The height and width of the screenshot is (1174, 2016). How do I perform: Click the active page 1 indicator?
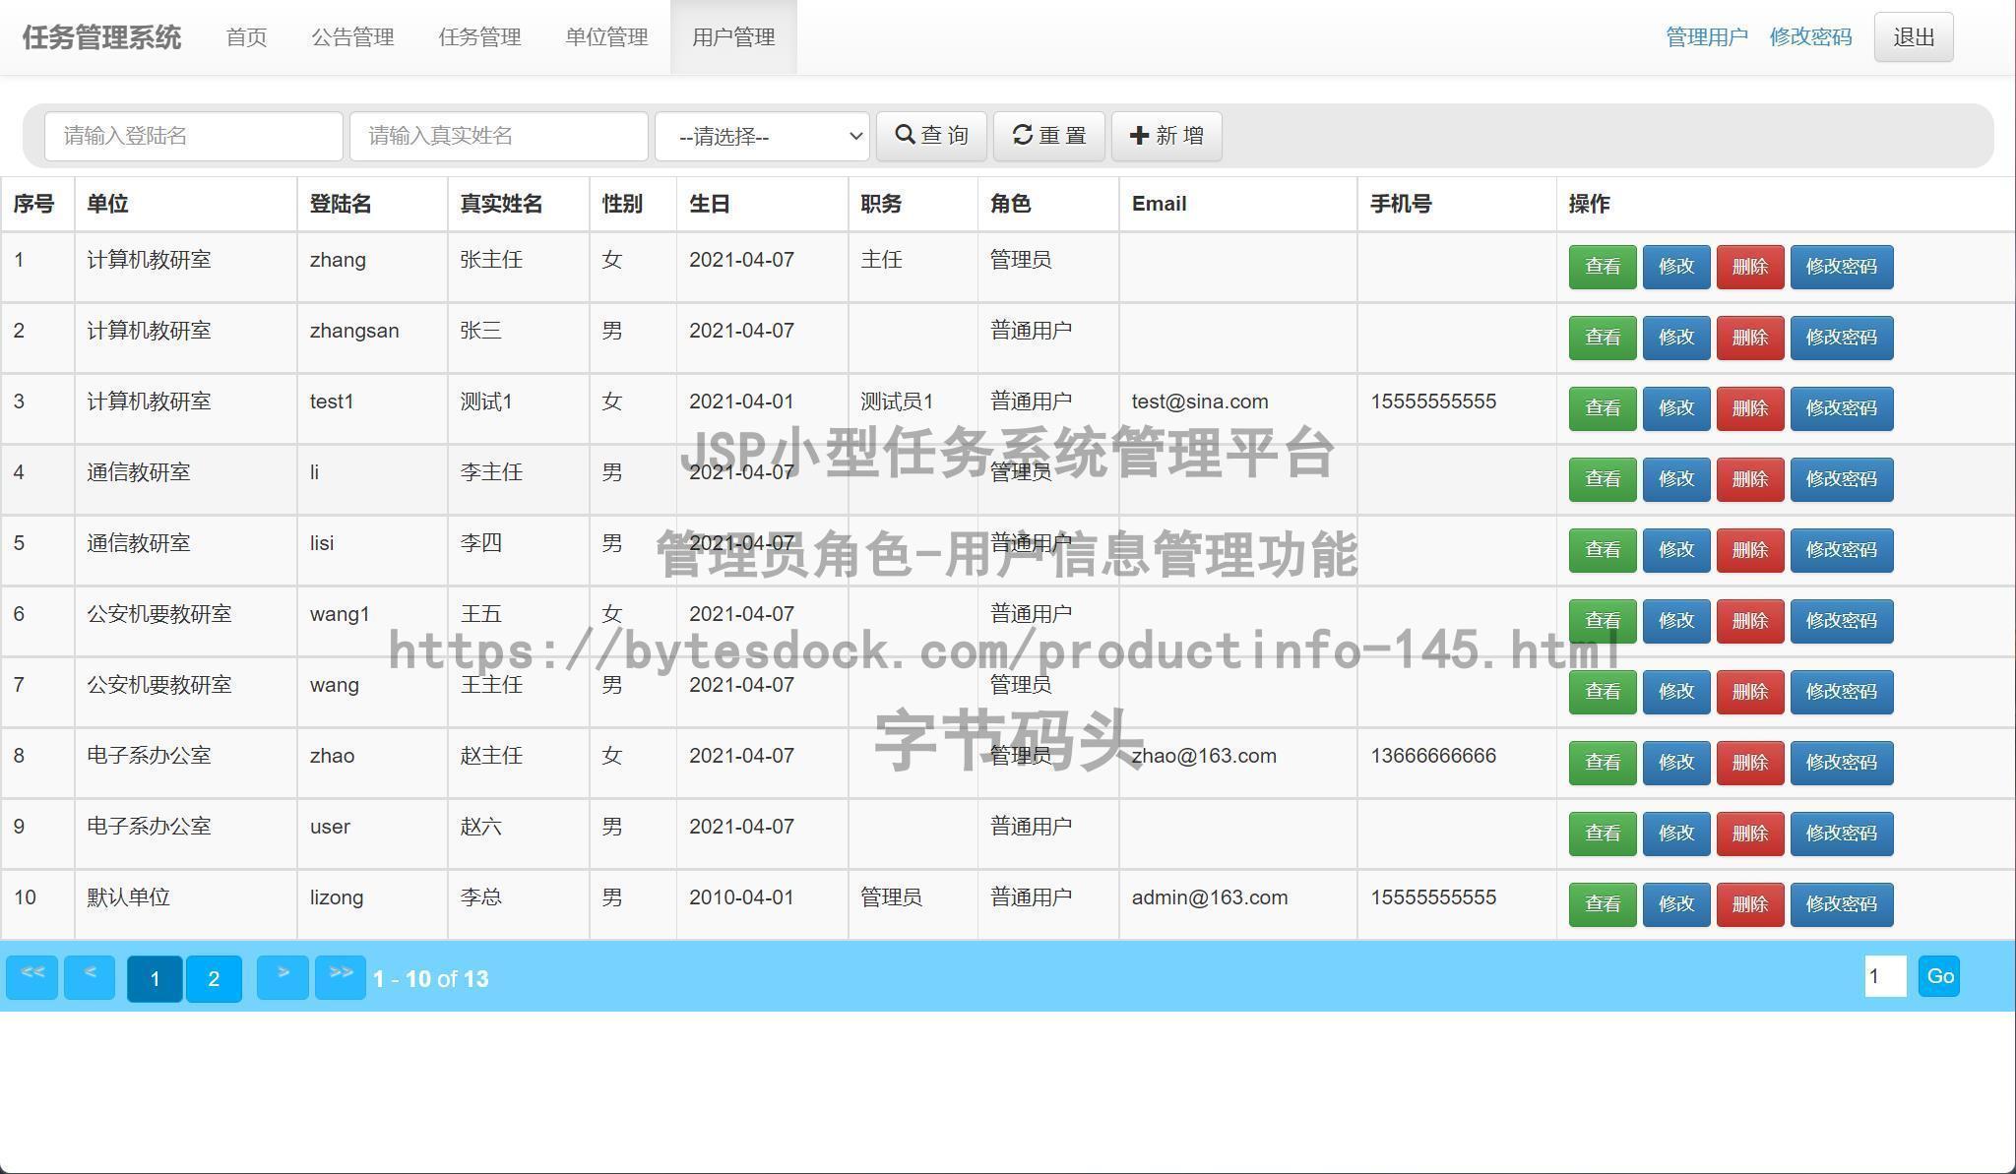[155, 978]
